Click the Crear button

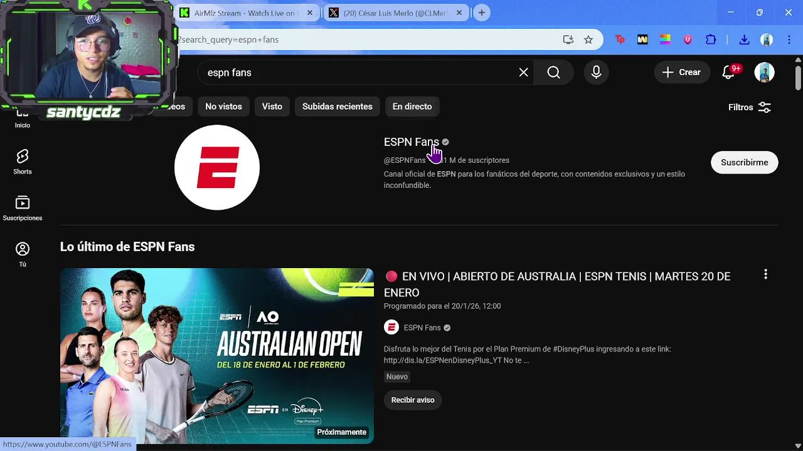tap(682, 73)
